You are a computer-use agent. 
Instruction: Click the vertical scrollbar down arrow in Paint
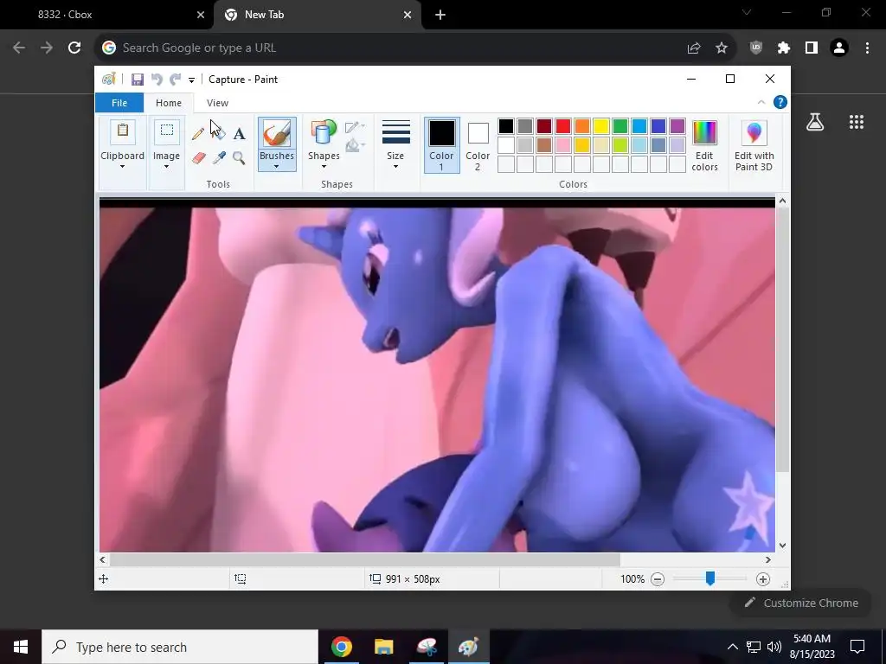coord(782,546)
